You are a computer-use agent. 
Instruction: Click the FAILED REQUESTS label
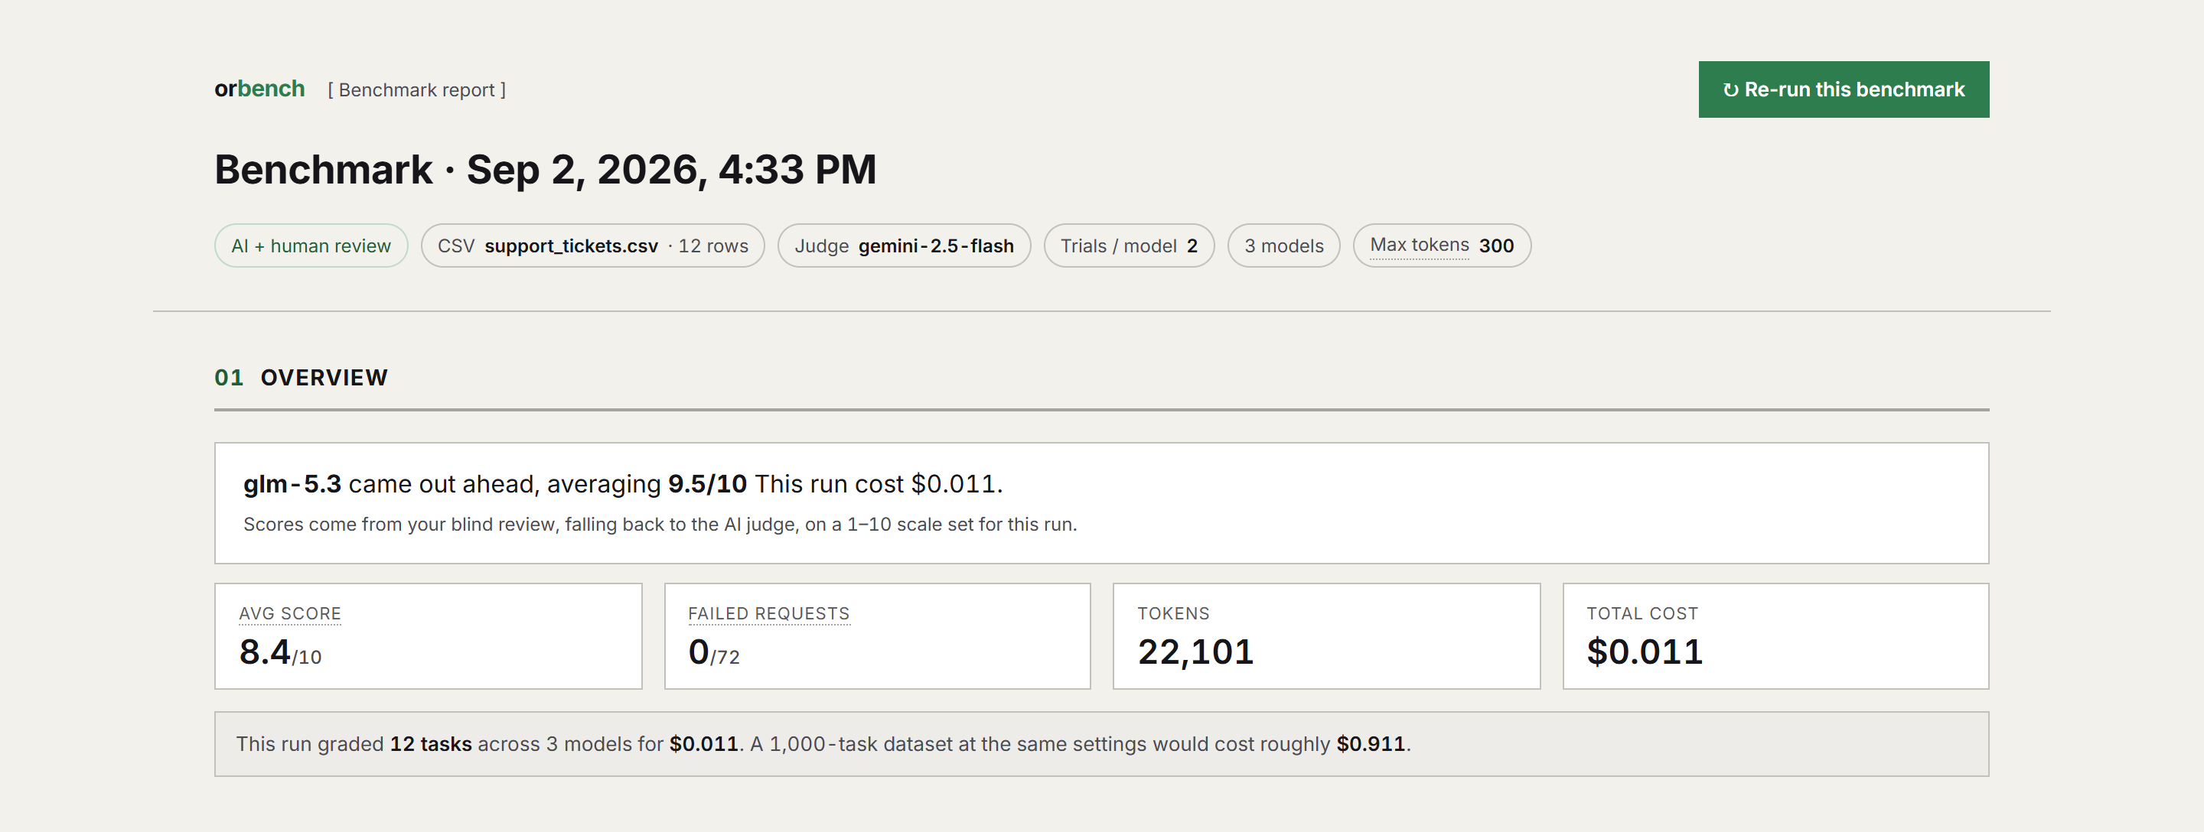pos(768,613)
